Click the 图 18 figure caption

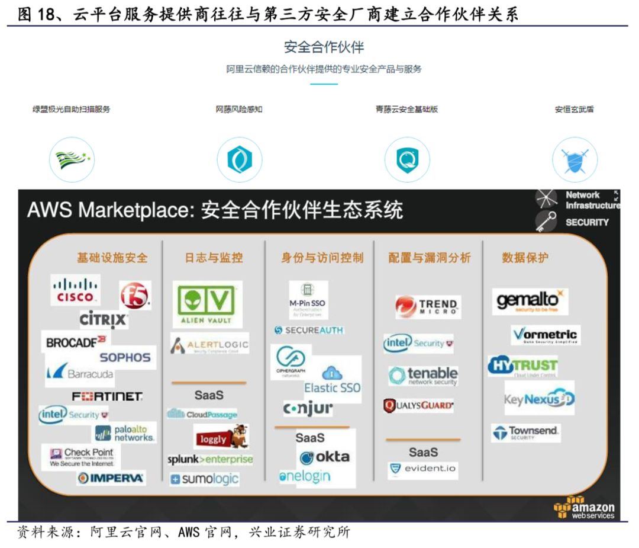268,14
